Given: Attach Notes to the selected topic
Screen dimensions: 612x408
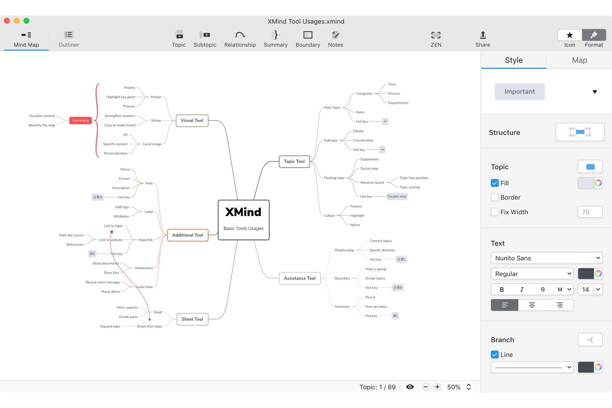Looking at the screenshot, I should (335, 38).
